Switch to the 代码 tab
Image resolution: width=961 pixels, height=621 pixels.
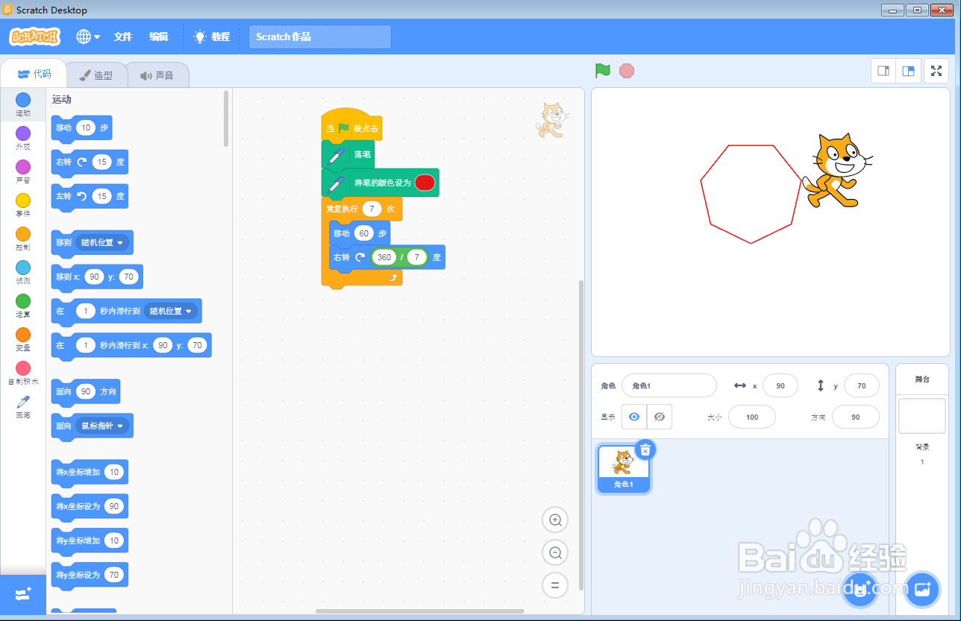click(34, 74)
